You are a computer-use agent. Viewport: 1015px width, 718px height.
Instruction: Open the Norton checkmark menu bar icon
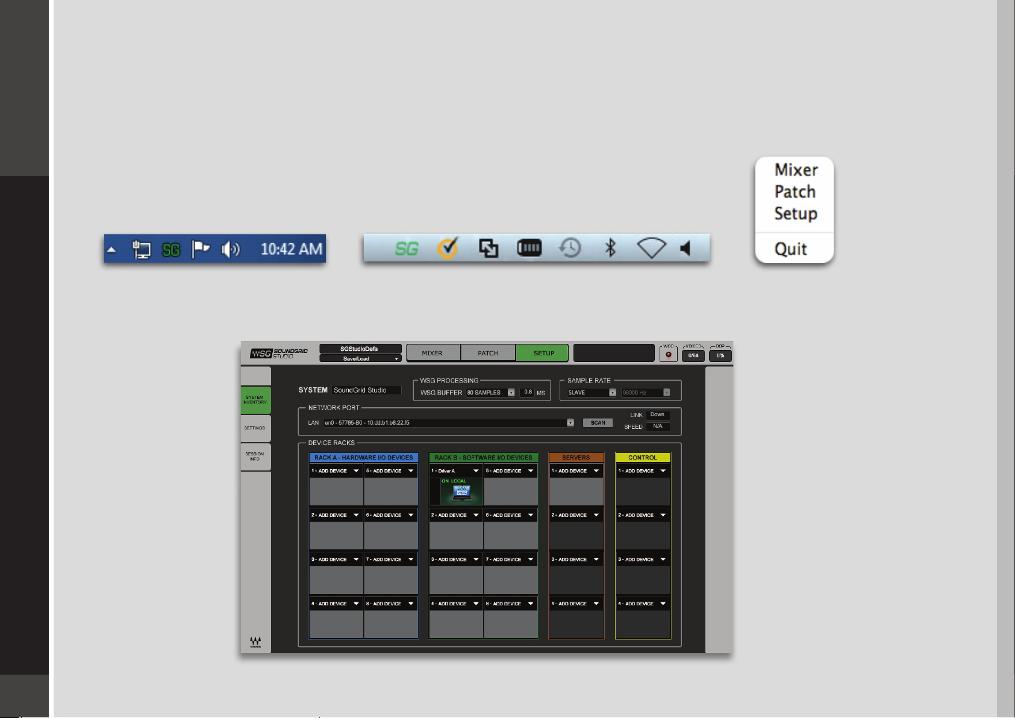point(448,248)
